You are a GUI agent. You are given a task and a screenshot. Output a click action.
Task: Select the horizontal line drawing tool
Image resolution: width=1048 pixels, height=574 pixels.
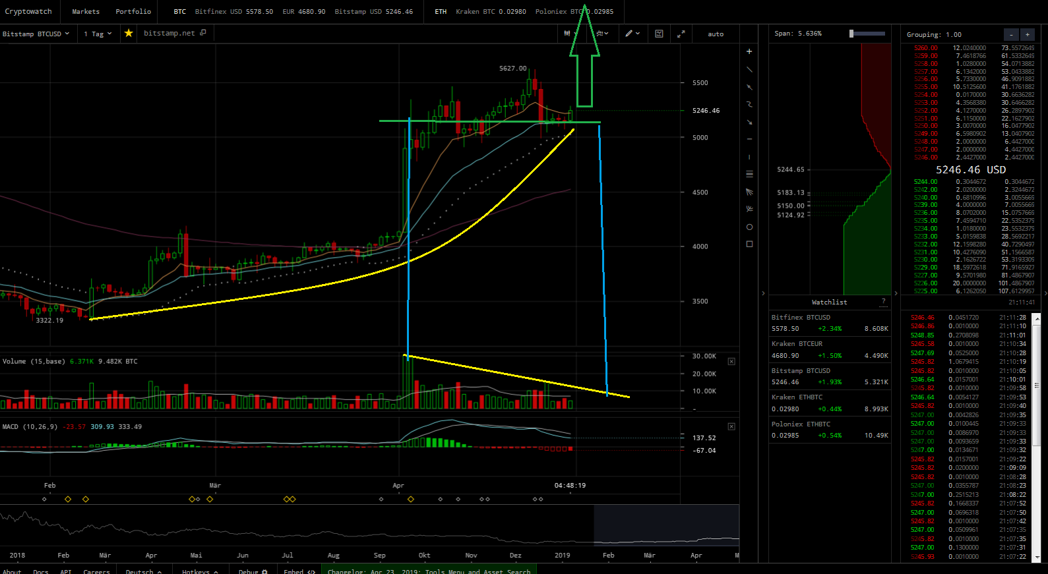coord(749,139)
